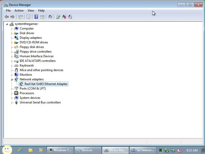
Task: Click the Forward arrow in the toolbar
Action: 12,17
